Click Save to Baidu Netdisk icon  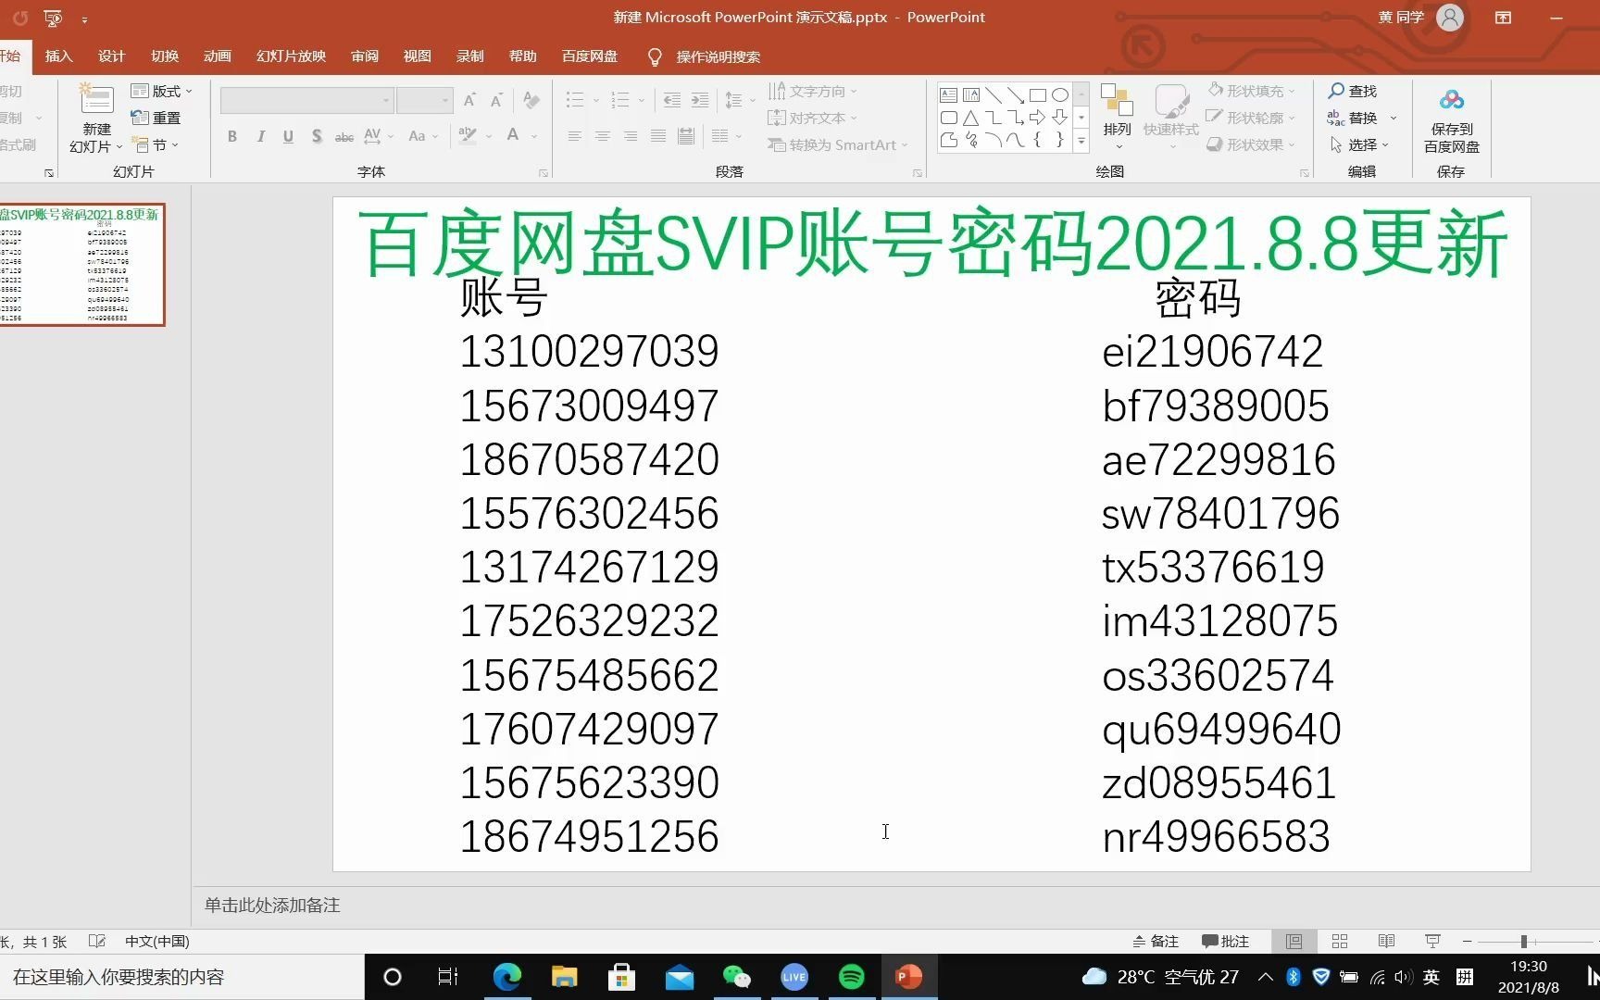coord(1451,100)
